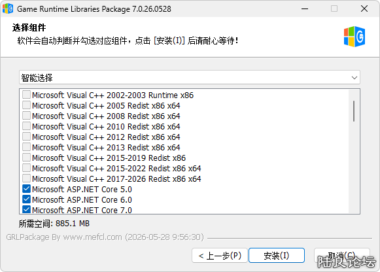Click the 安装(I) install button
Image resolution: width=380 pixels, height=272 pixels.
point(277,255)
